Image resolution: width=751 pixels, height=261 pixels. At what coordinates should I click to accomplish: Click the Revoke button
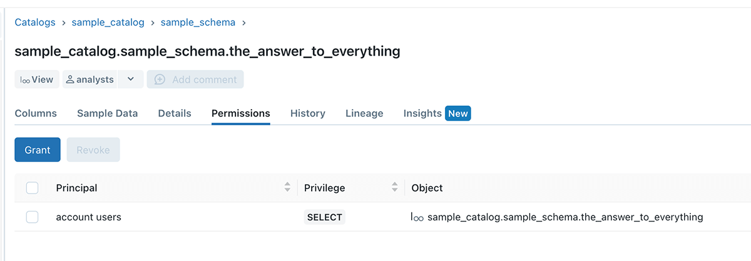point(93,150)
